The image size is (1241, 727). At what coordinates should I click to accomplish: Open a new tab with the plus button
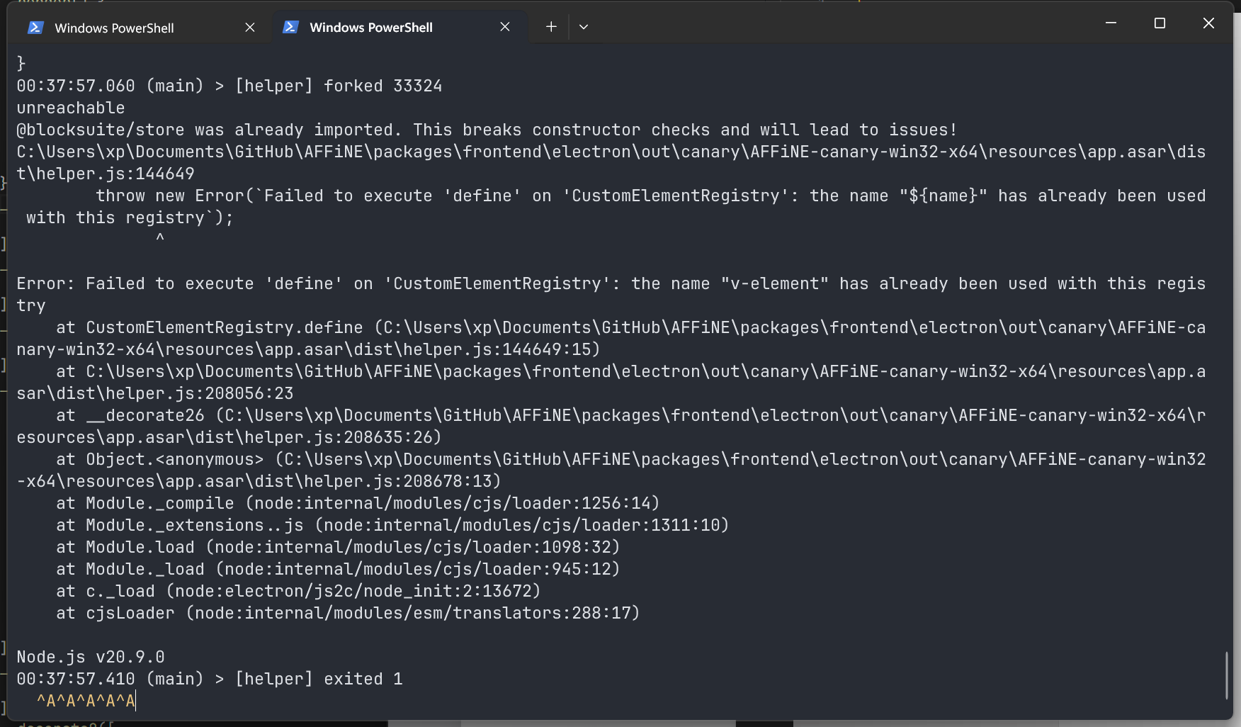pyautogui.click(x=551, y=27)
